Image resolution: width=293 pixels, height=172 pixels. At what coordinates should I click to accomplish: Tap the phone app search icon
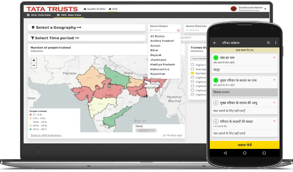[x=268, y=43]
